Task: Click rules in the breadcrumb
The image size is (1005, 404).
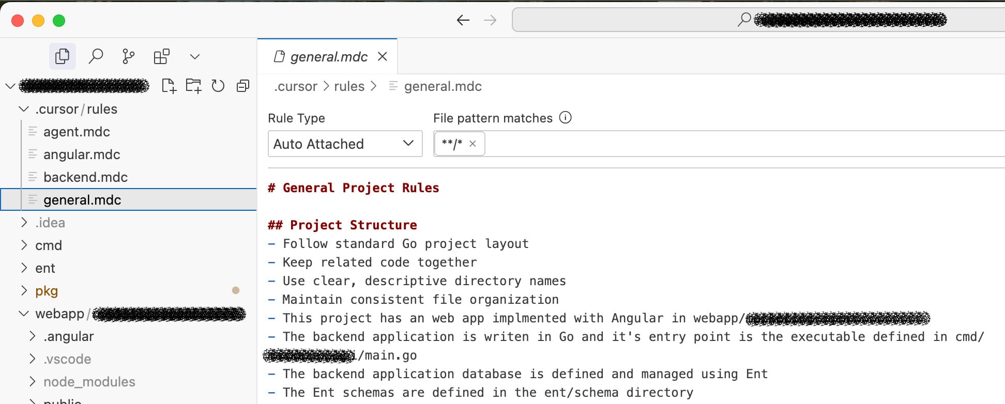Action: (x=349, y=86)
